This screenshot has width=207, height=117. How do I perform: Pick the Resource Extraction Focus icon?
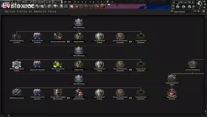[58, 65]
